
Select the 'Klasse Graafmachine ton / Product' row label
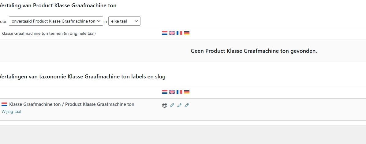pyautogui.click(x=72, y=104)
